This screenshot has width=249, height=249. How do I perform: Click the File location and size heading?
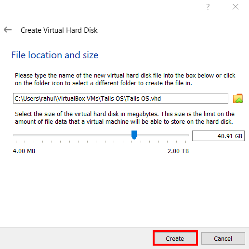tap(55, 55)
